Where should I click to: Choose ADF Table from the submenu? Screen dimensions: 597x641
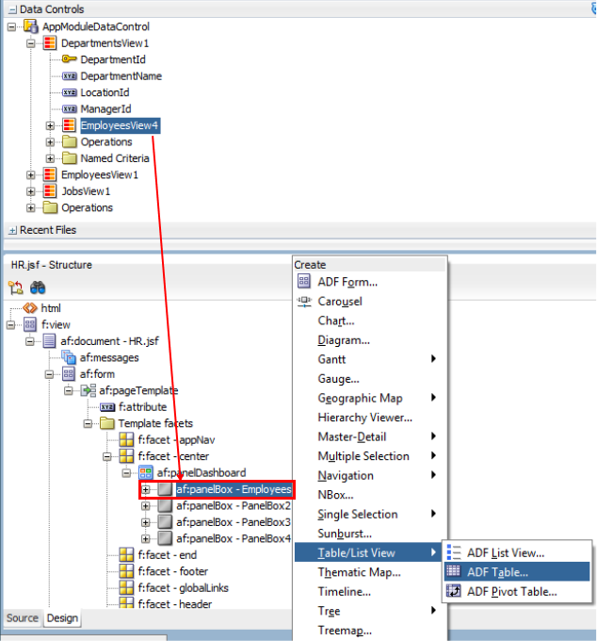click(x=517, y=571)
